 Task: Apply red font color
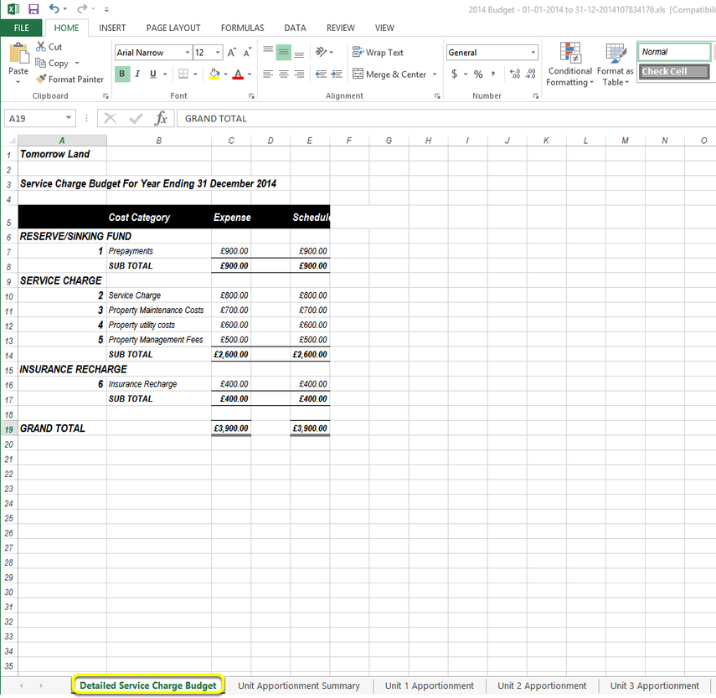238,74
